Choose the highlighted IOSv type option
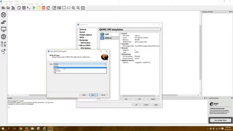The image size is (233, 131). [80, 68]
